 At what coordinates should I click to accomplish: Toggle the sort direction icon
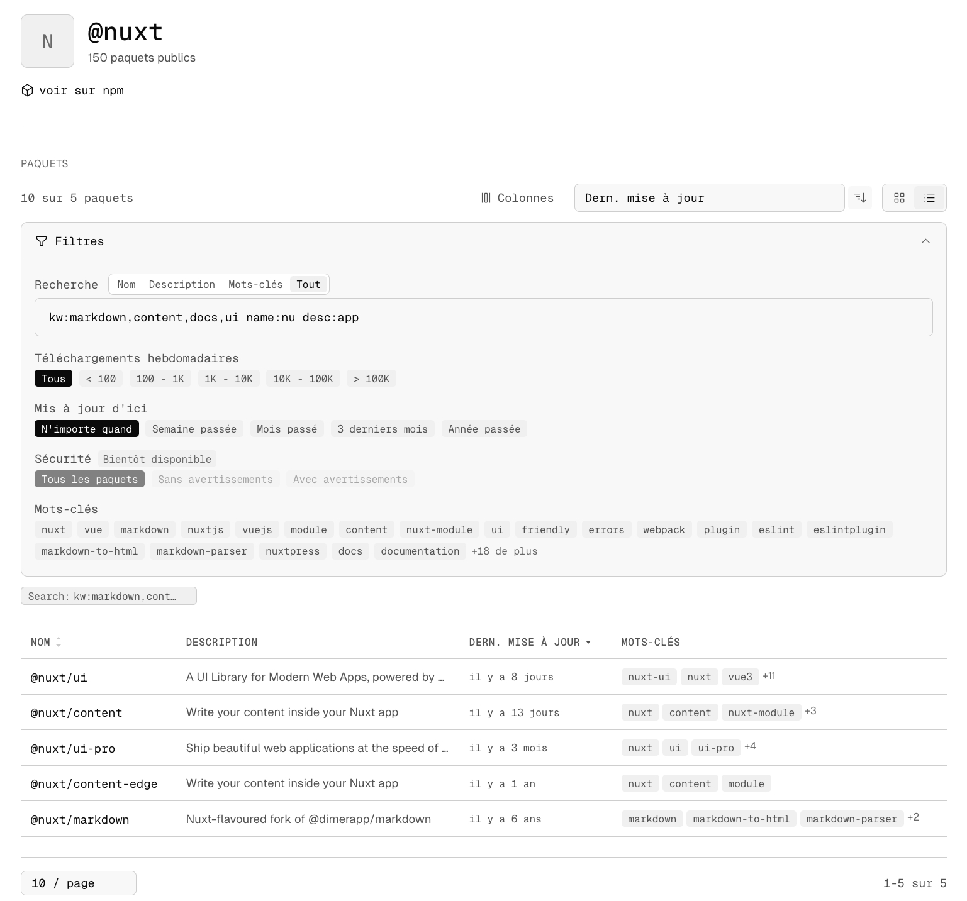click(860, 198)
